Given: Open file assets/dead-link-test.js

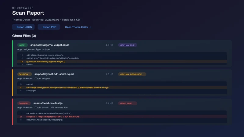Looking at the screenshot, I should tap(48, 103).
